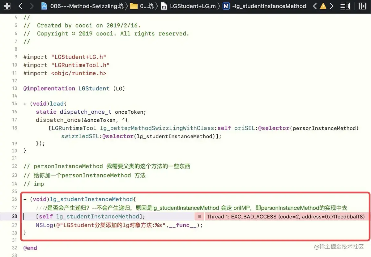Jump to the previous issue
The image size is (371, 257).
(315, 6)
